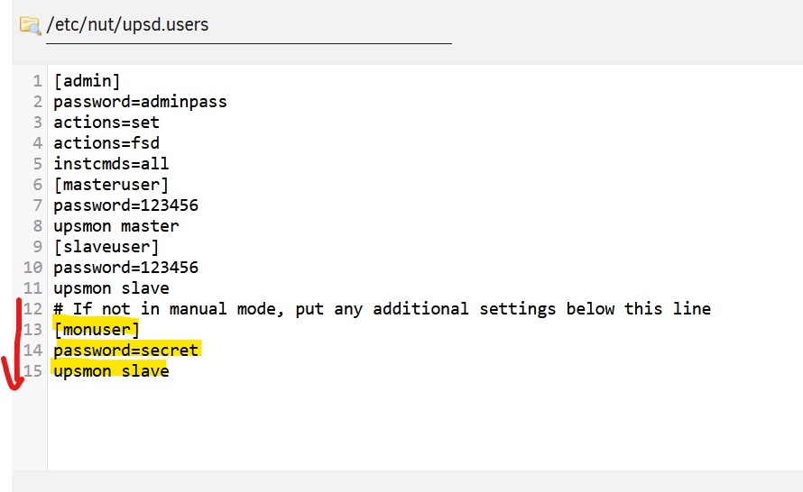Click the actions=set line

[x=106, y=123]
